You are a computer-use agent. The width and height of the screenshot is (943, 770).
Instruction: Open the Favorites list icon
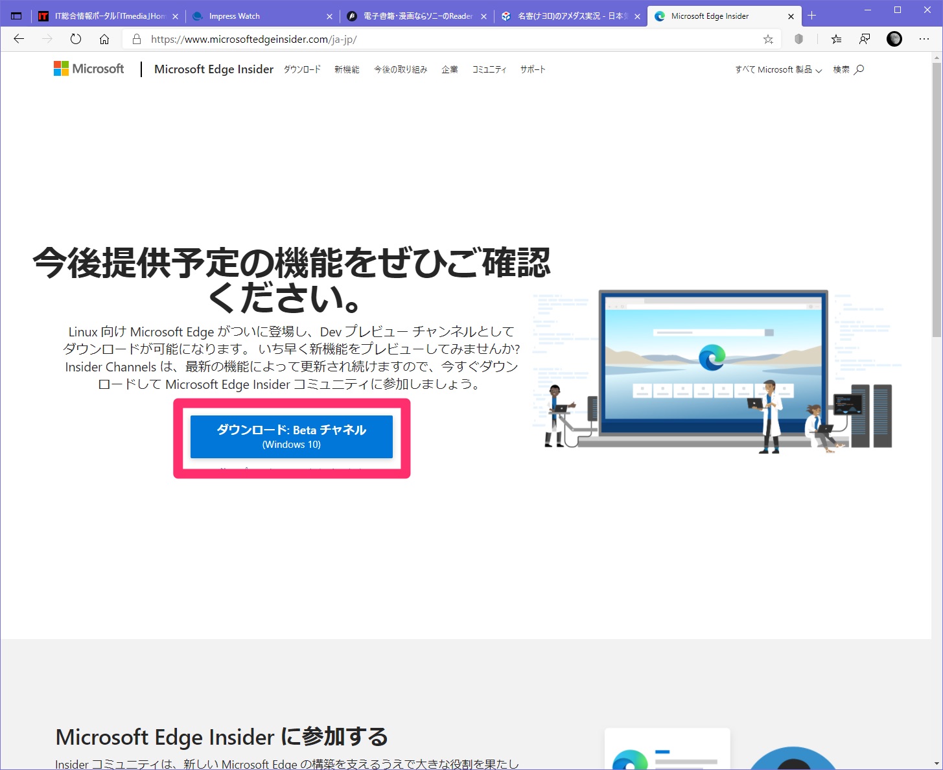click(836, 39)
